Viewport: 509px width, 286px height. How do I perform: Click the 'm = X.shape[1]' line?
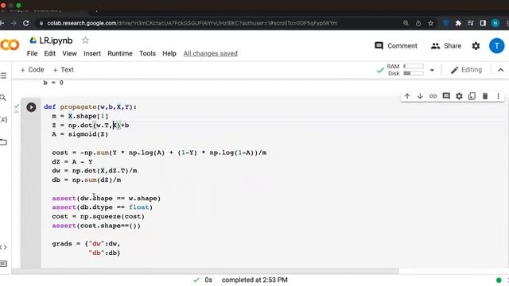click(x=80, y=116)
